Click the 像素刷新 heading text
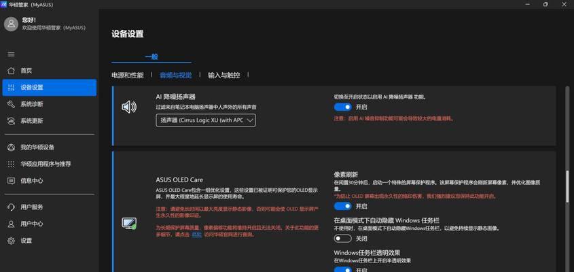Image resolution: width=574 pixels, height=272 pixels. point(346,175)
